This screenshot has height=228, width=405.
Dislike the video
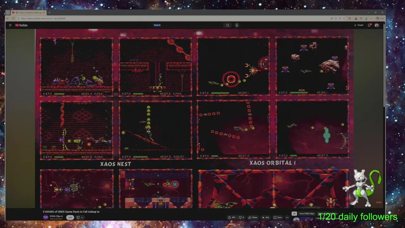pyautogui.click(x=241, y=218)
